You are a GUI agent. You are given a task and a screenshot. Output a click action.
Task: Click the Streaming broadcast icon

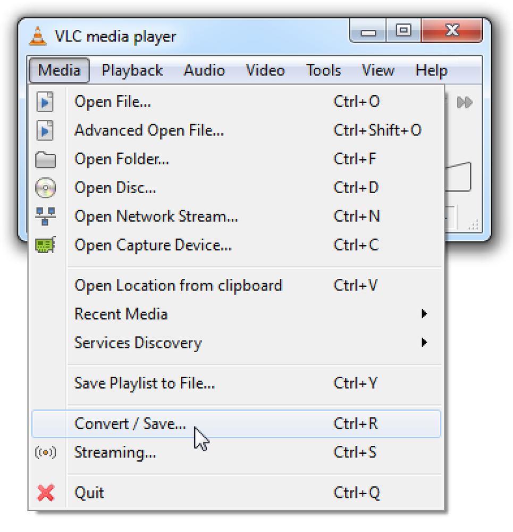pos(45,452)
